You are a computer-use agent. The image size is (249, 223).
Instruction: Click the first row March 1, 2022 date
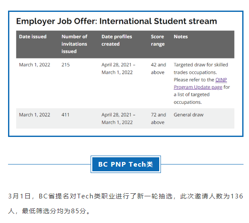34,65
